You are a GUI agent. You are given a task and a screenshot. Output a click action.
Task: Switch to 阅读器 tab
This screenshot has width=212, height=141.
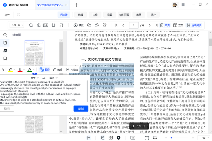point(64,15)
